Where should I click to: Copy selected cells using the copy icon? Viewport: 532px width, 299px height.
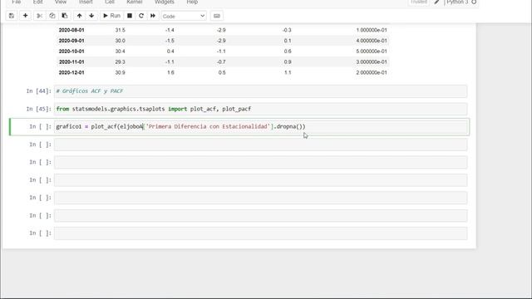[52, 16]
